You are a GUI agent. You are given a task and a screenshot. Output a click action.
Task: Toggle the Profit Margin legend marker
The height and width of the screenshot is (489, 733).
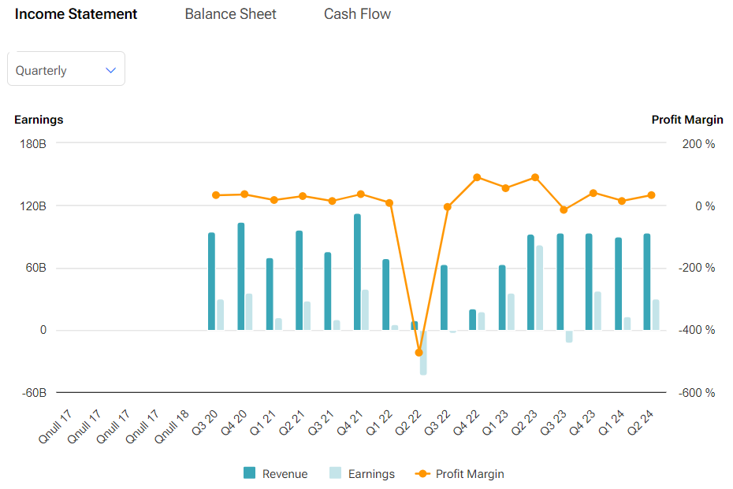(422, 473)
